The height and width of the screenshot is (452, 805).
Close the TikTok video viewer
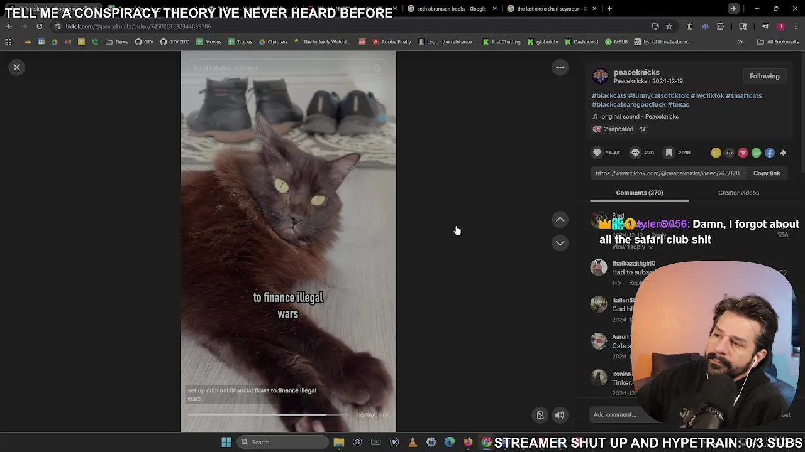pyautogui.click(x=17, y=67)
